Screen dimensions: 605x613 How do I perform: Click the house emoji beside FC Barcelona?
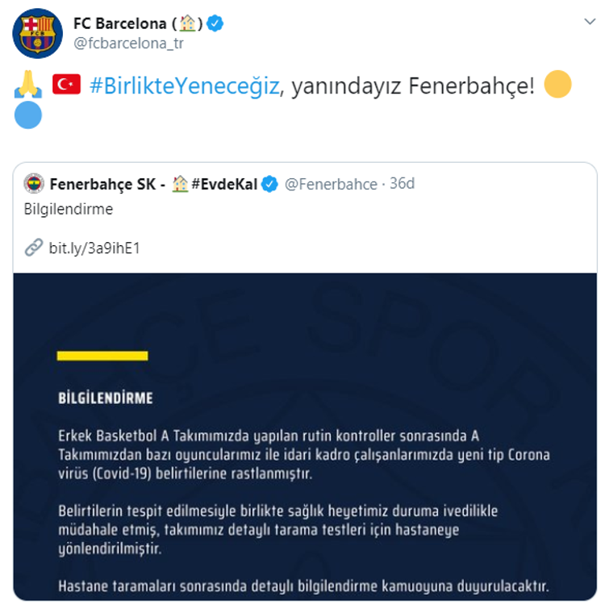(x=188, y=23)
